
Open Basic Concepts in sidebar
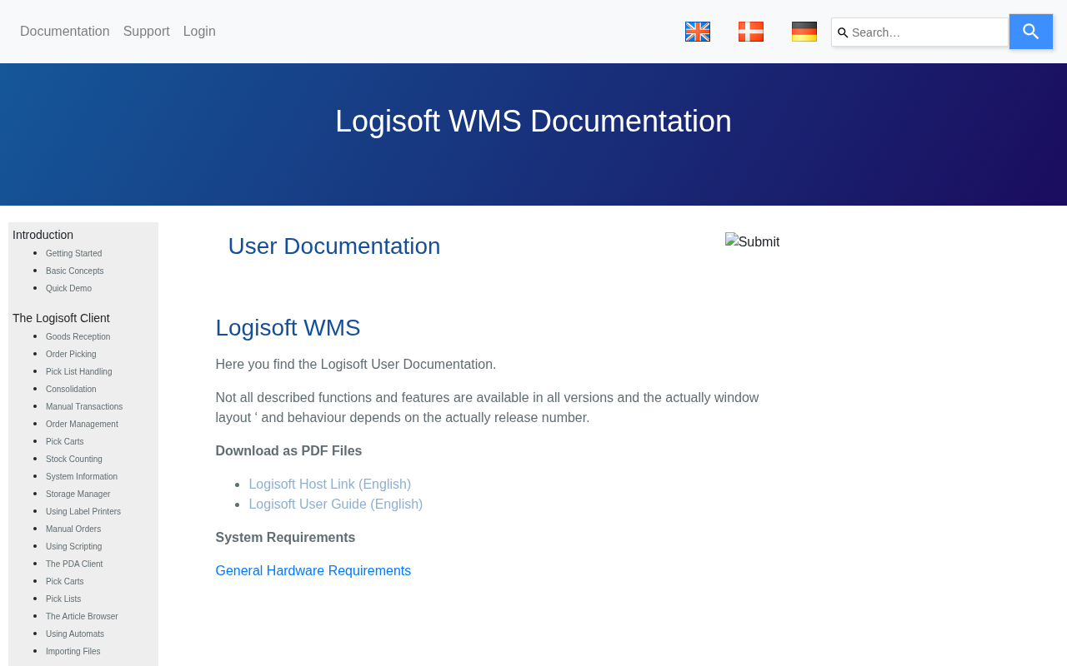75,271
